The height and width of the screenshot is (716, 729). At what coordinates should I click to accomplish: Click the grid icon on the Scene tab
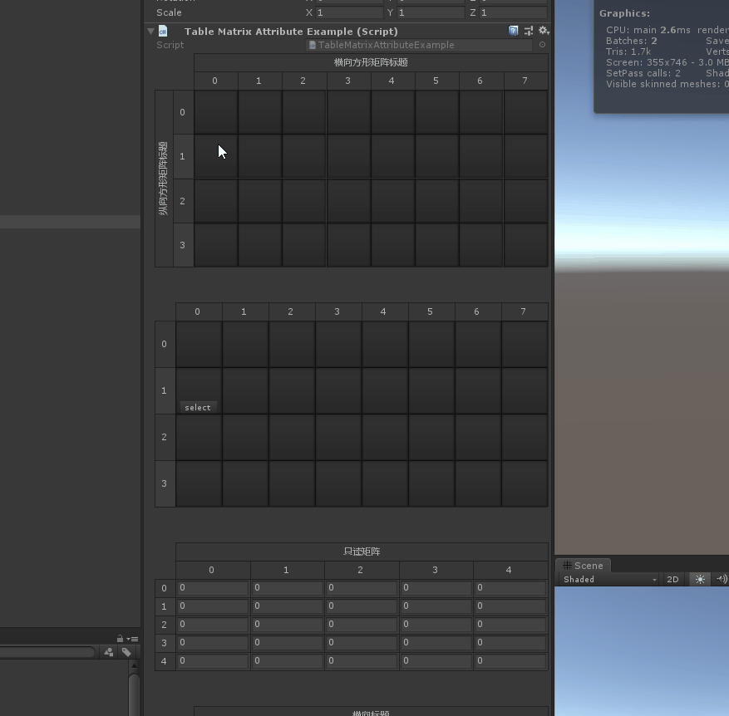tap(566, 566)
